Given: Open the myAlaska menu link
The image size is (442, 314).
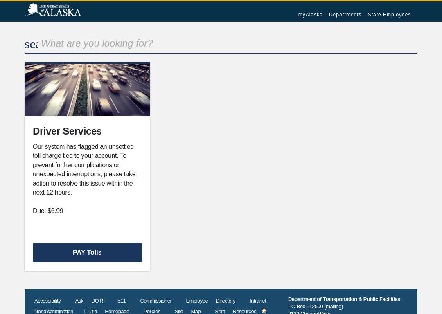Looking at the screenshot, I should (310, 15).
